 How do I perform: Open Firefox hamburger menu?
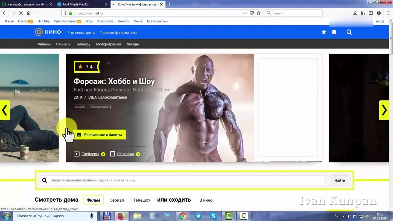(387, 13)
